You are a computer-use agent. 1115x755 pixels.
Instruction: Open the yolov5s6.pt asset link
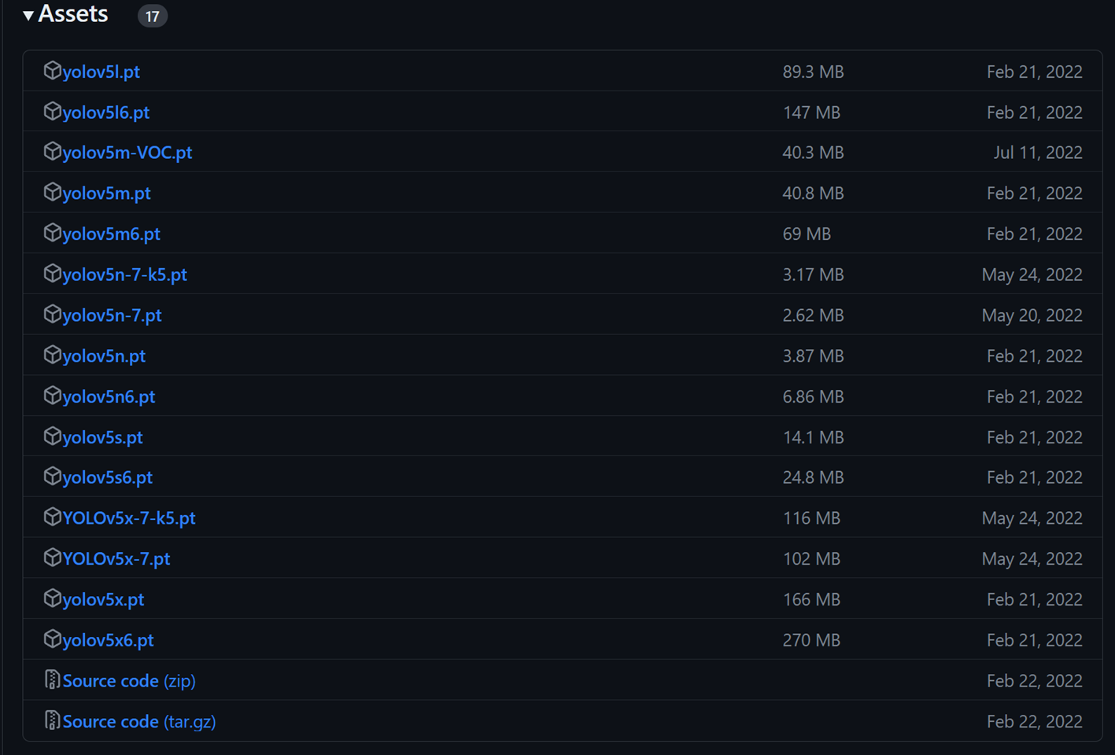click(x=108, y=477)
